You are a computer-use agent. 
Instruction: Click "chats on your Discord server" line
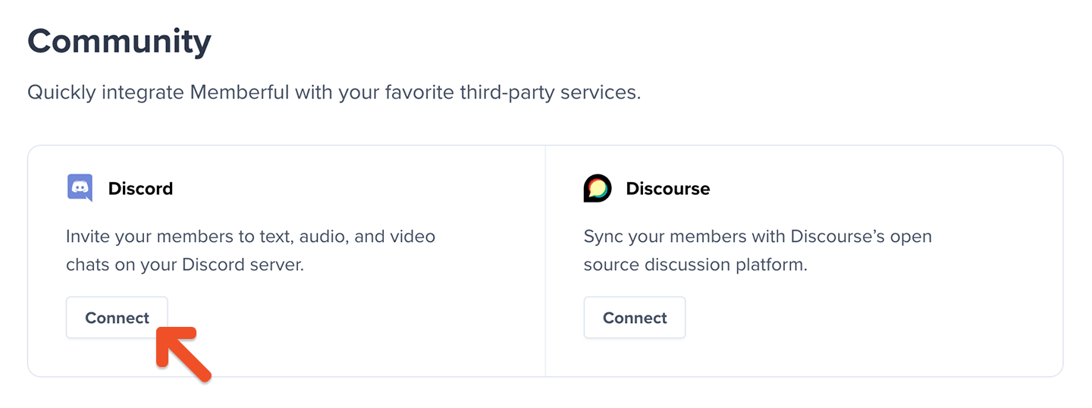[x=184, y=265]
